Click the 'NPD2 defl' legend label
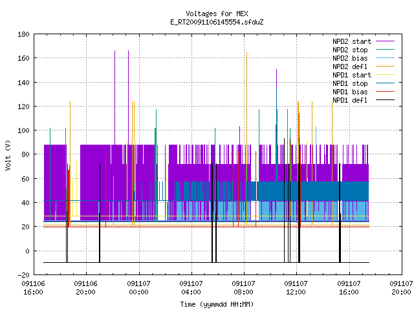Image resolution: width=414 pixels, height=310 pixels. [350, 67]
